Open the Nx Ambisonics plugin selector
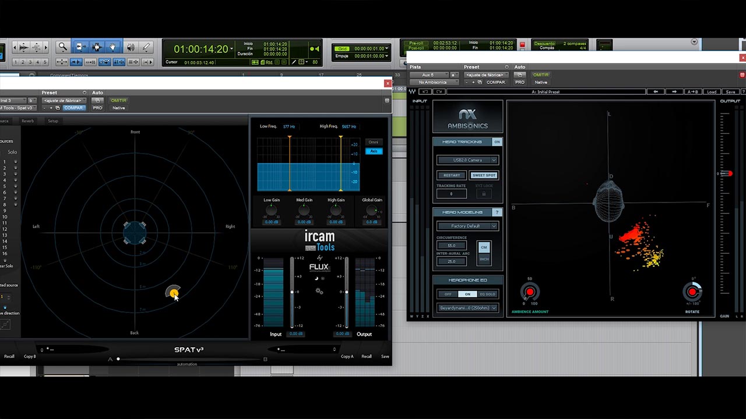Image resolution: width=746 pixels, height=419 pixels. tap(435, 83)
